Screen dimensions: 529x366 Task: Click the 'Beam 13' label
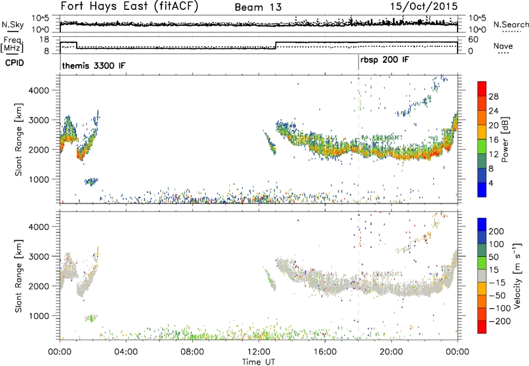tap(258, 7)
